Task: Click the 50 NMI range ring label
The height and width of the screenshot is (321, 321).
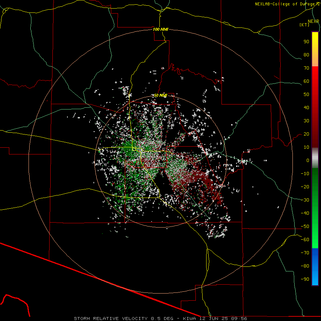Action: pyautogui.click(x=161, y=95)
